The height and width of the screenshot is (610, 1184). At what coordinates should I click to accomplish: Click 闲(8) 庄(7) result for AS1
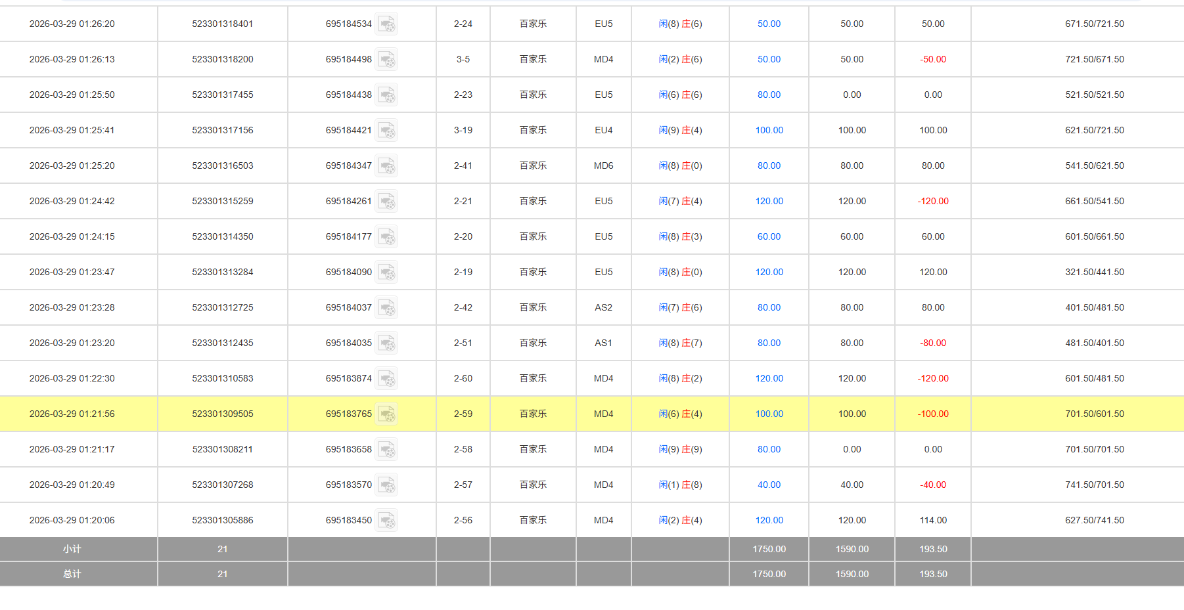point(680,343)
